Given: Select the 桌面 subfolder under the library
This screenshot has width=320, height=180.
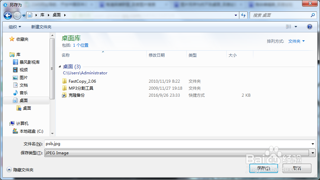Looking at the screenshot, I should 27,108.
